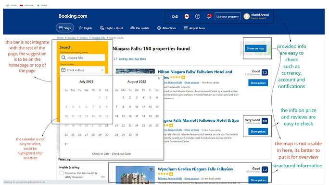The image size is (329, 185).
Task: Open the Flight + Hotel tab
Action: pos(111,28)
